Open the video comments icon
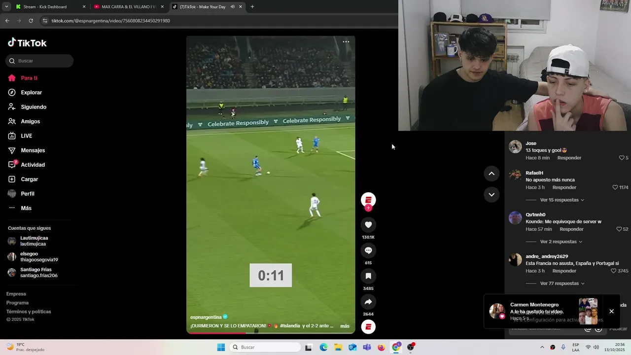The width and height of the screenshot is (631, 355). pos(368,250)
